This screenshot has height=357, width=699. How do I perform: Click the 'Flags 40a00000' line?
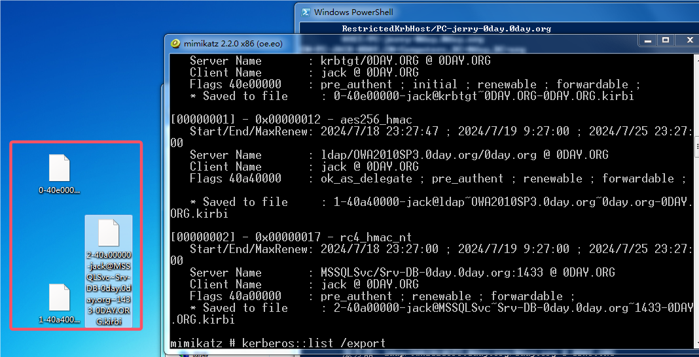coord(382,296)
